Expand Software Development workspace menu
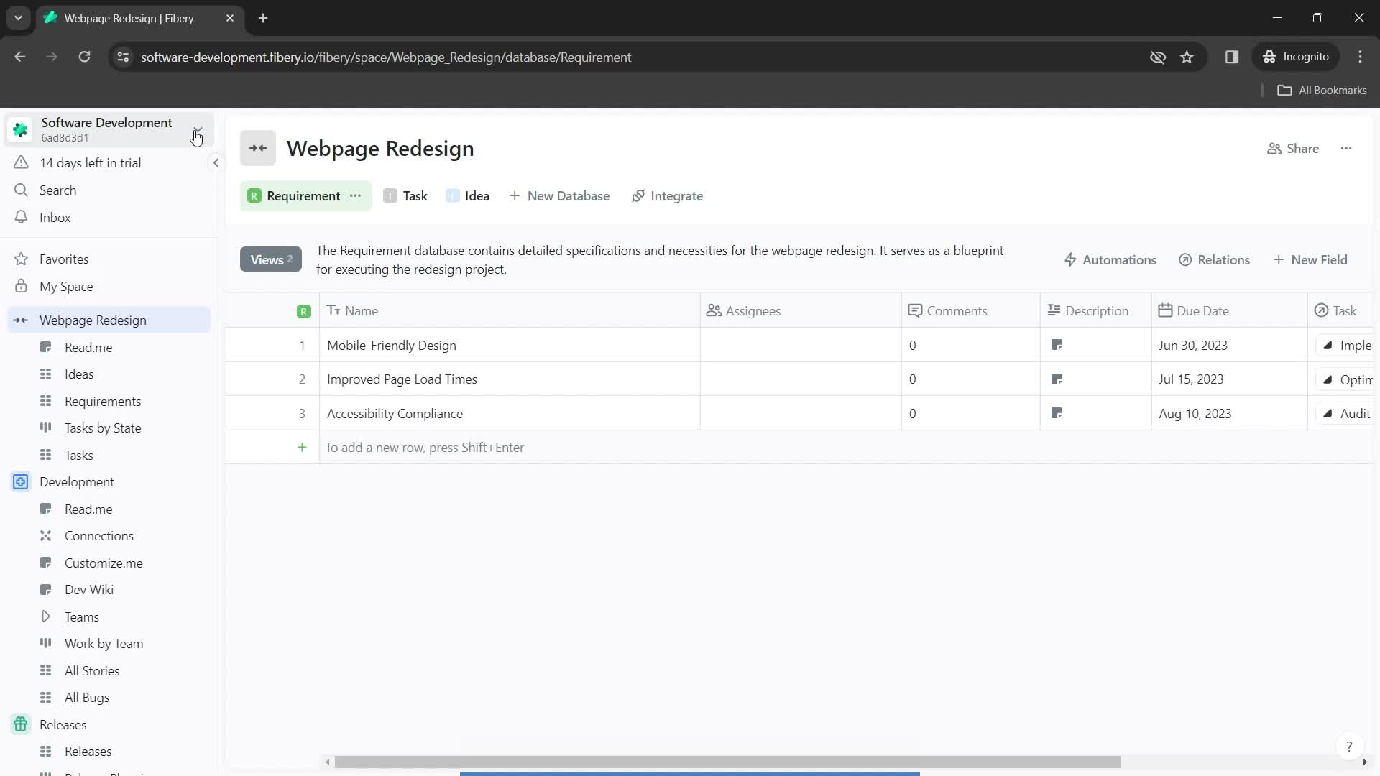Image resolution: width=1380 pixels, height=776 pixels. coord(198,130)
